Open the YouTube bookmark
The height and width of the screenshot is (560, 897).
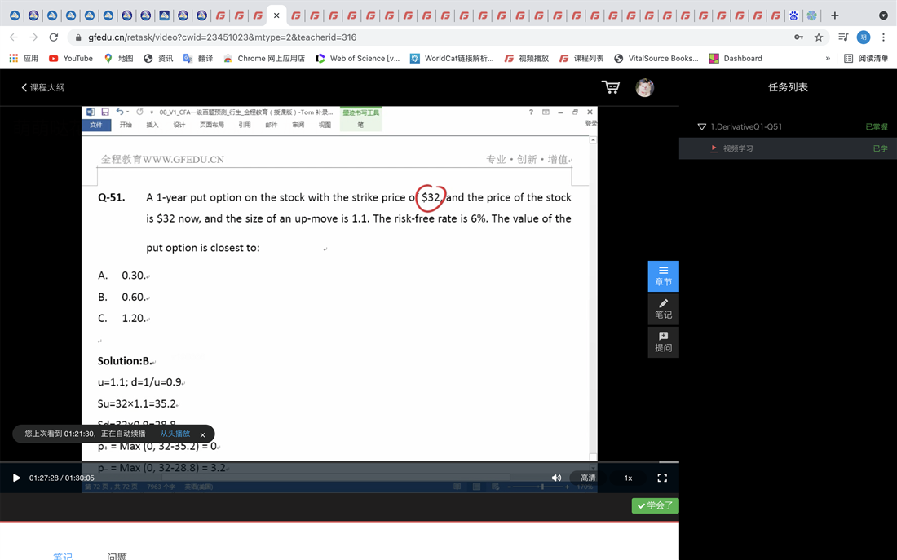point(71,59)
